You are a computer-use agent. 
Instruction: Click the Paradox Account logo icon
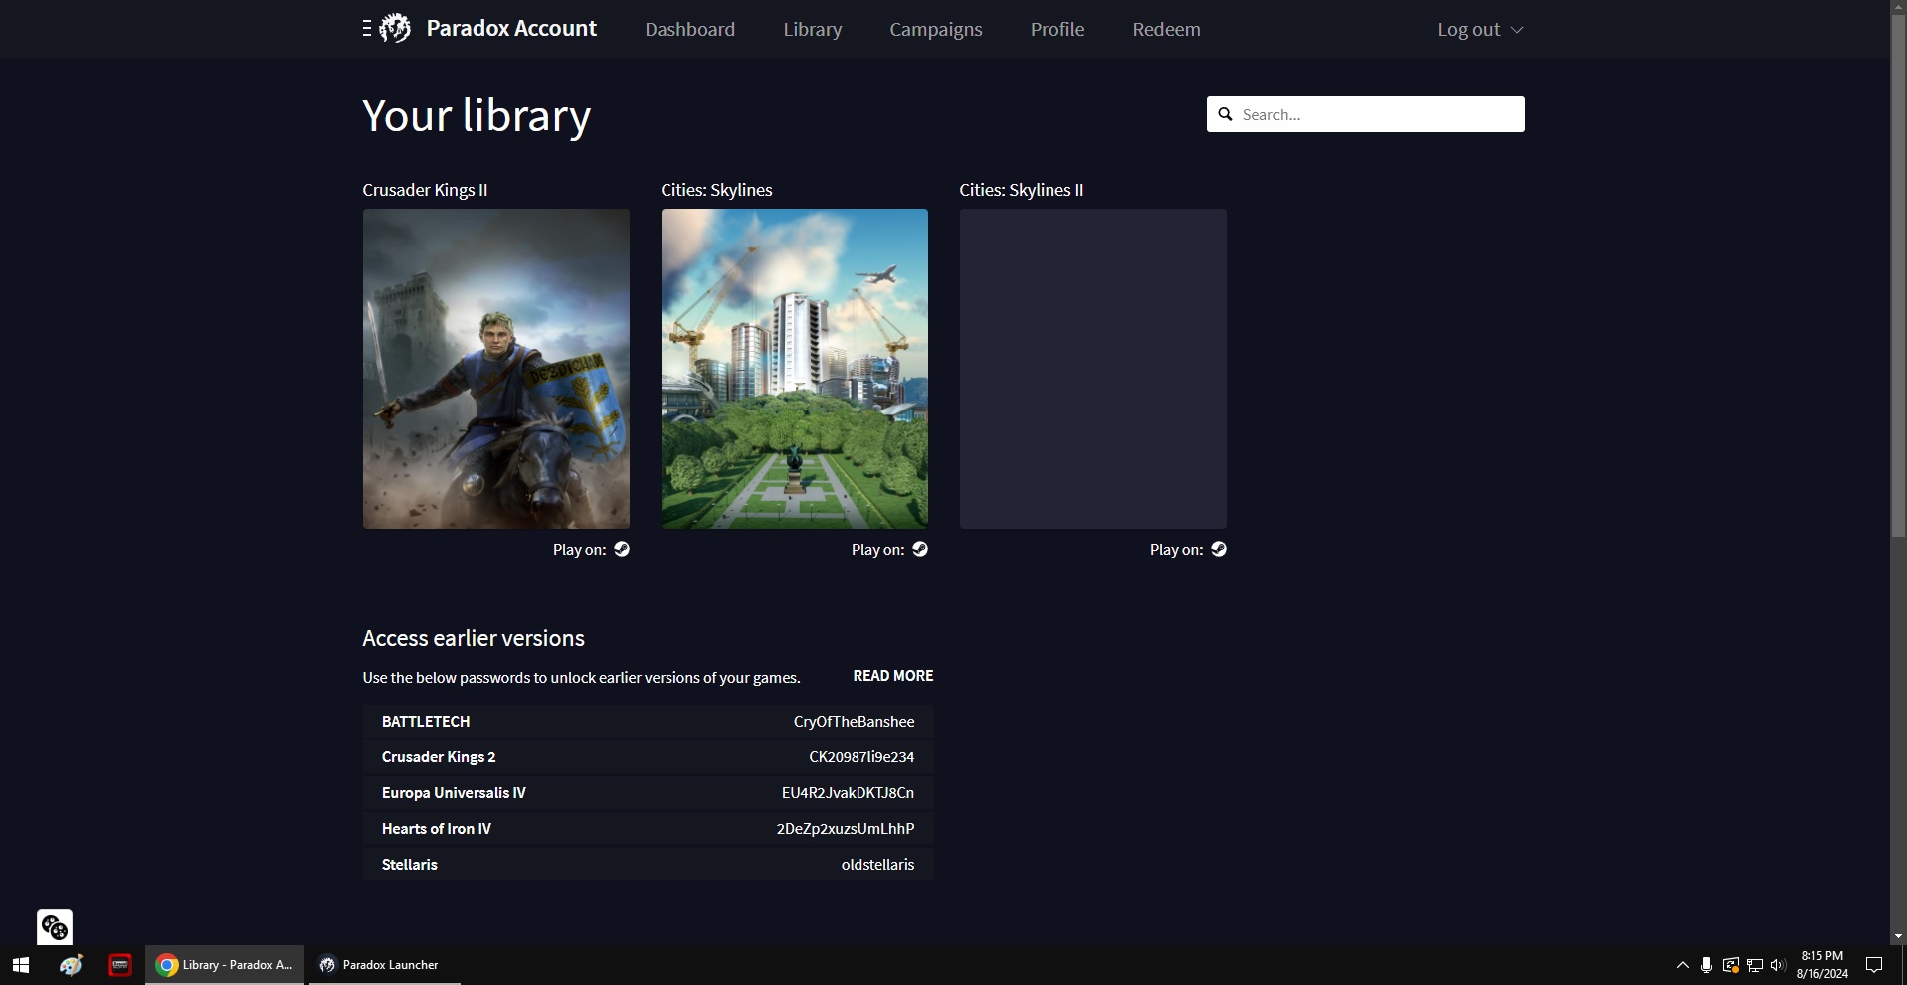click(396, 28)
